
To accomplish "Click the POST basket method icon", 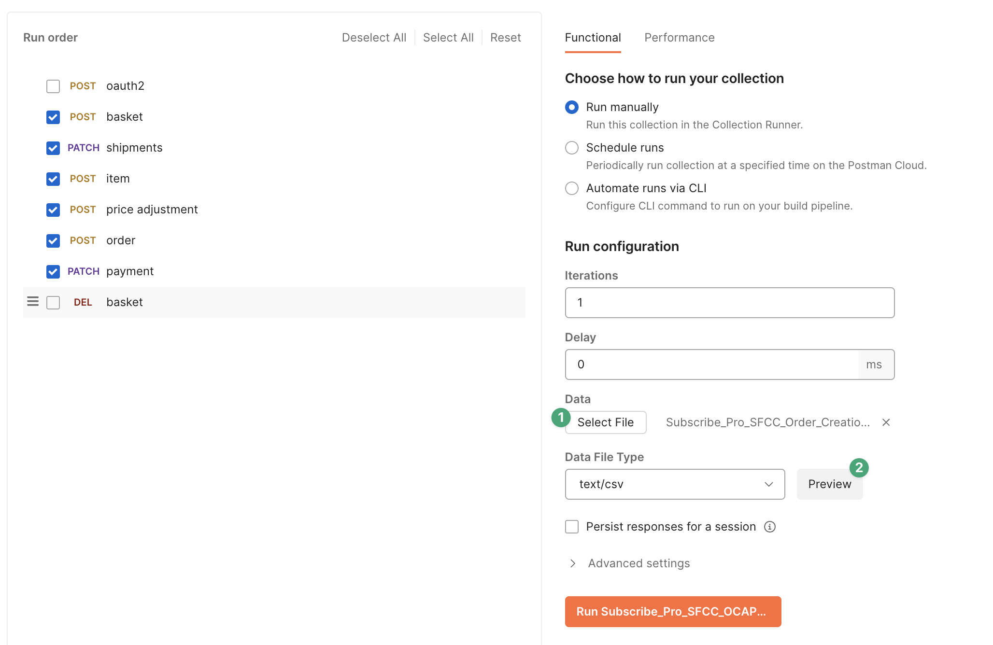I will (81, 116).
